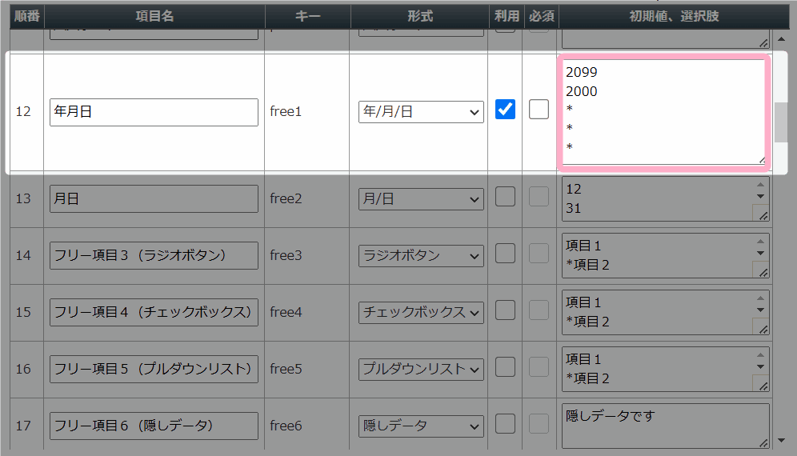797x456 pixels.
Task: Open the プルダウンリスト format dropdown
Action: (421, 370)
